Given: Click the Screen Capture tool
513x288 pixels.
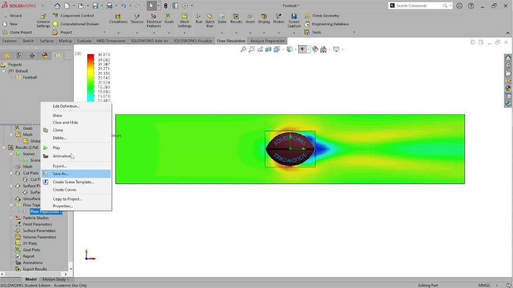Looking at the screenshot, I should click(294, 21).
